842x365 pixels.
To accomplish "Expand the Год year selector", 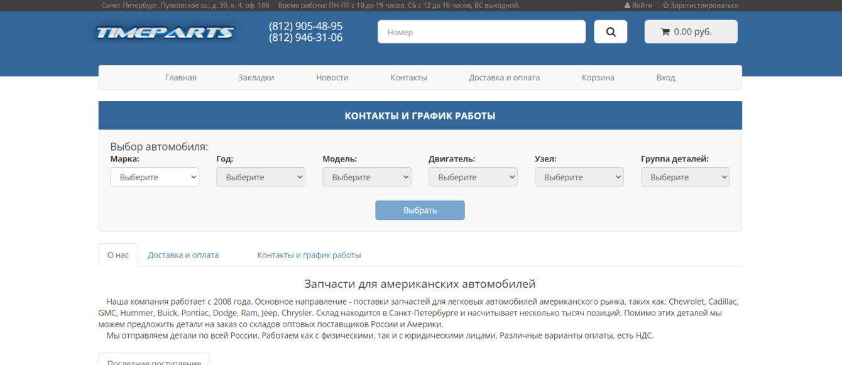I will (260, 177).
